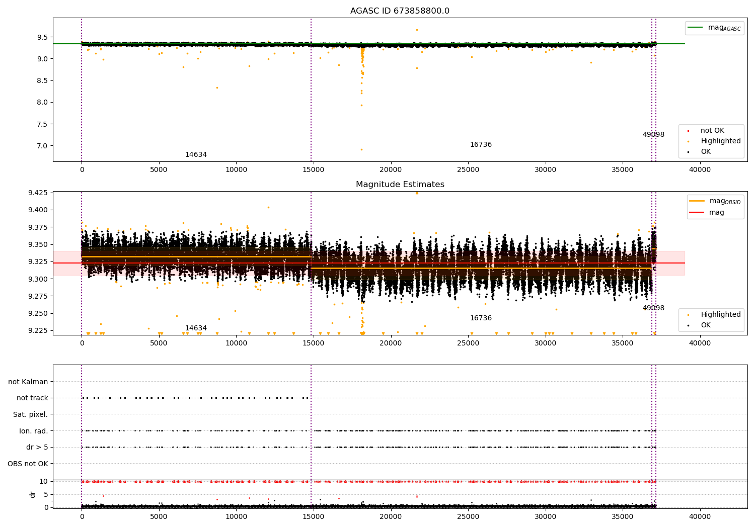Click the 9.350 y-axis tick label
Screen dimensions: 755x528
click(x=38, y=245)
